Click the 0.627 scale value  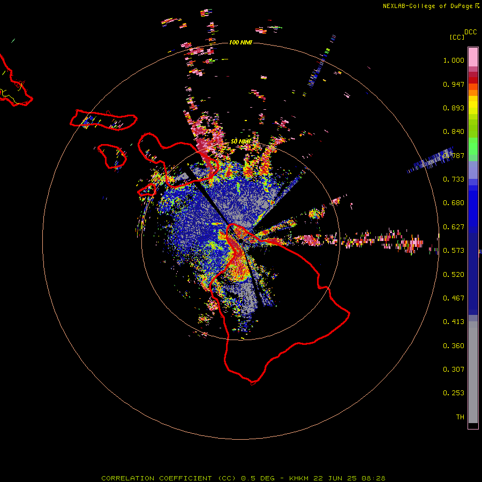pyautogui.click(x=454, y=227)
